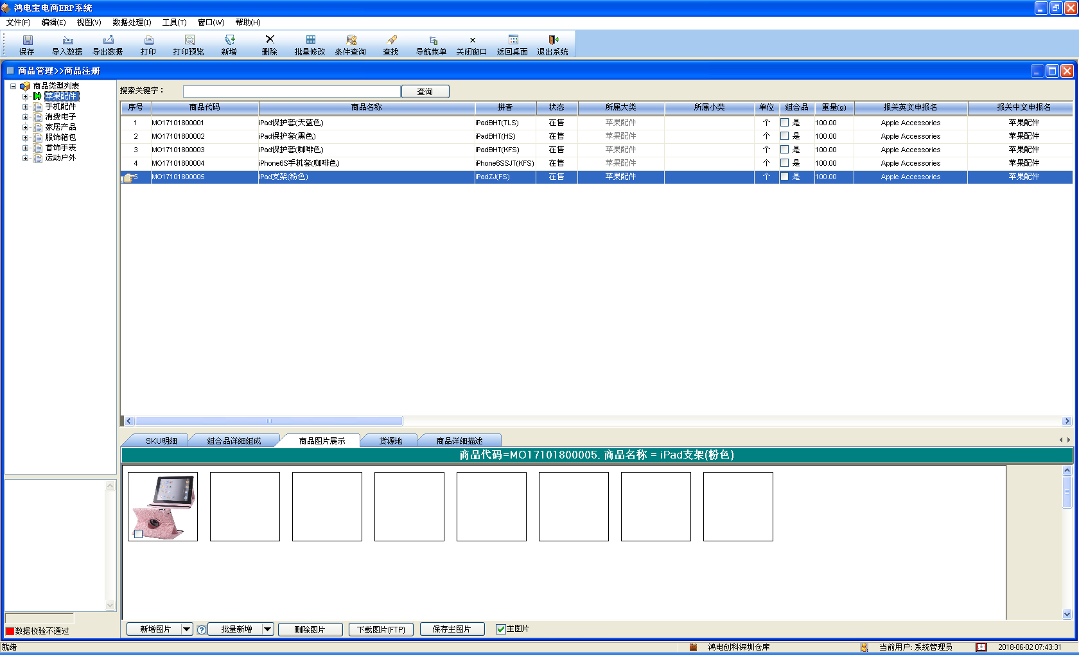
Task: Switch to the SKU明细 tab
Action: pyautogui.click(x=161, y=441)
